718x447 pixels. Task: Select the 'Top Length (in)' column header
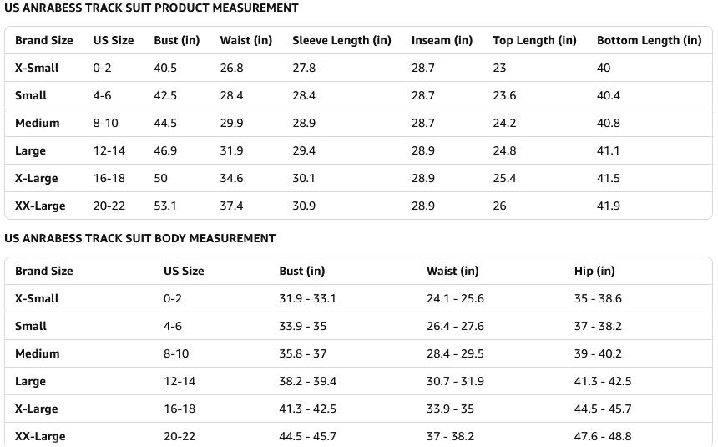pyautogui.click(x=534, y=41)
